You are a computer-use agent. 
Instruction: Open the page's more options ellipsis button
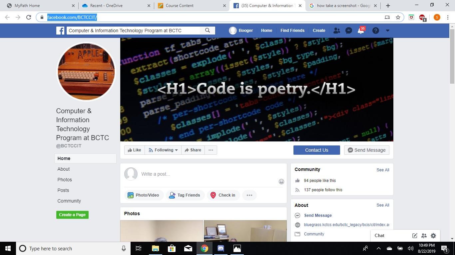(x=211, y=150)
